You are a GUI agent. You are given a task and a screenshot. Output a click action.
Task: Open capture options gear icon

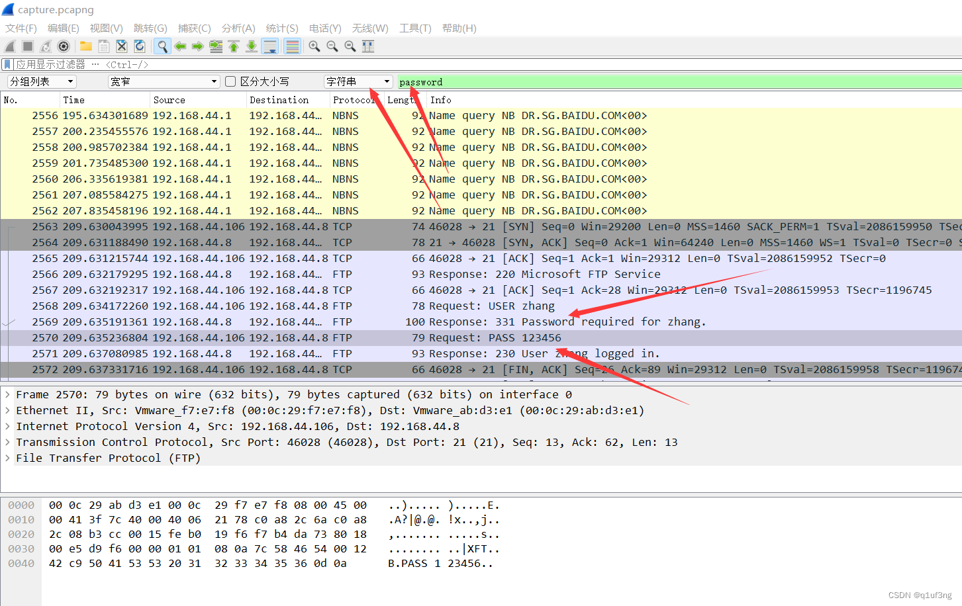(64, 46)
